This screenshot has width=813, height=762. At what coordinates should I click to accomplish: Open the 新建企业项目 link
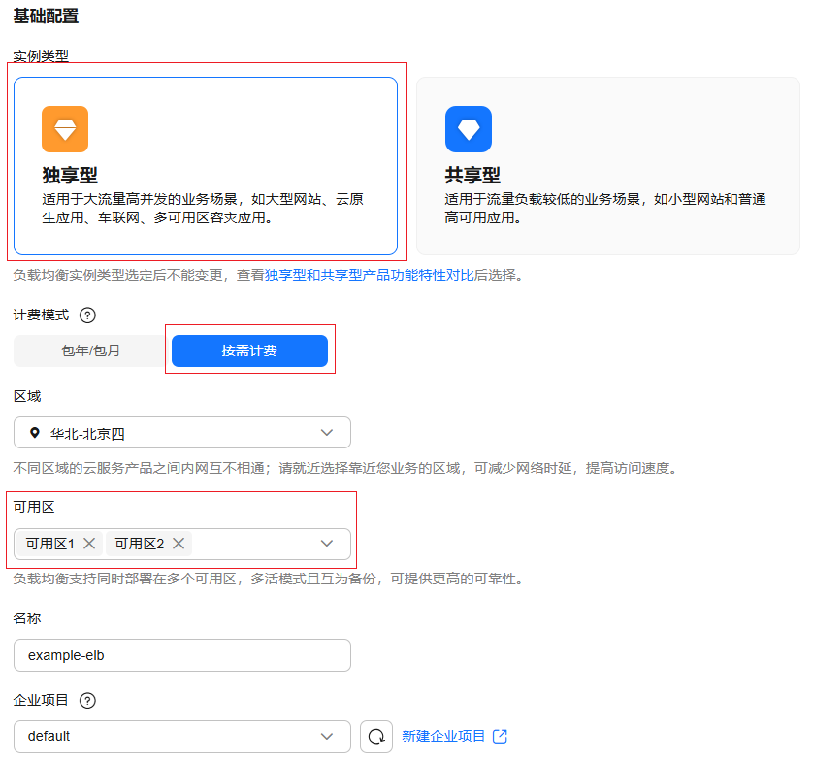click(x=443, y=736)
